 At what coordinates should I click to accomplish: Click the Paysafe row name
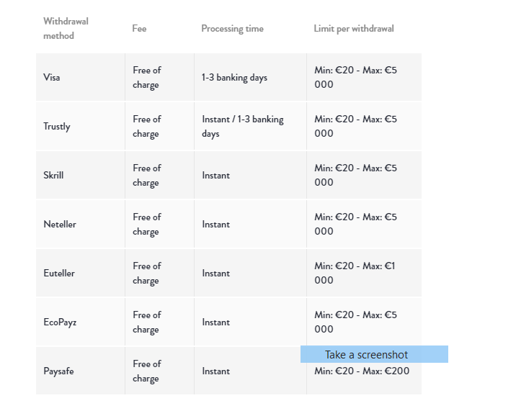click(58, 371)
